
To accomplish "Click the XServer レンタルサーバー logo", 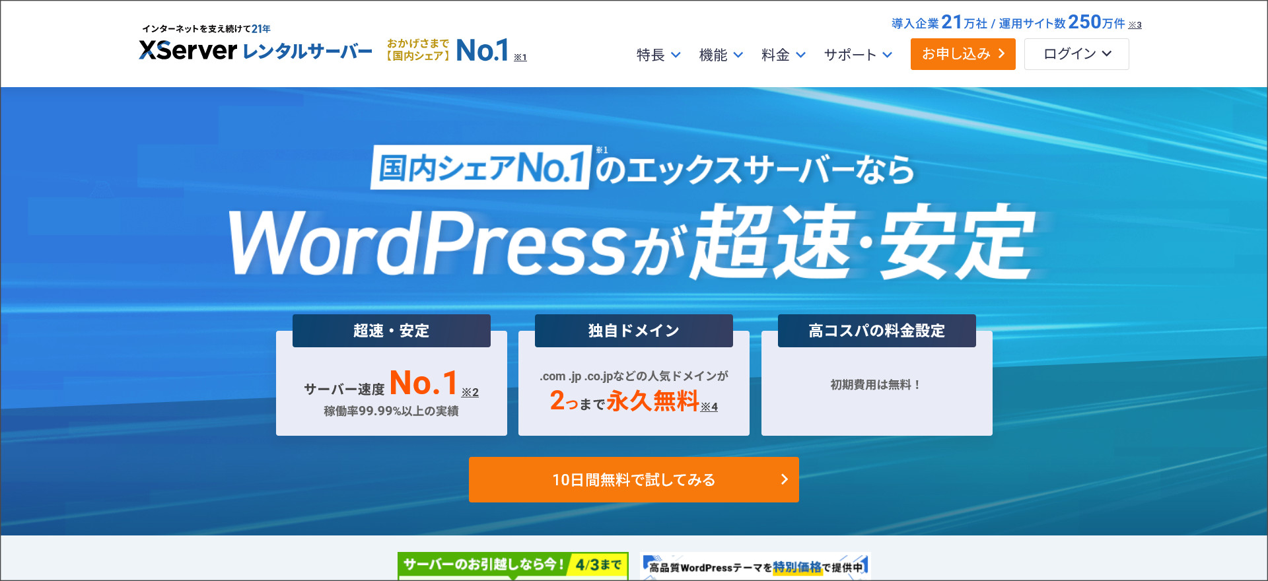I will coord(256,51).
